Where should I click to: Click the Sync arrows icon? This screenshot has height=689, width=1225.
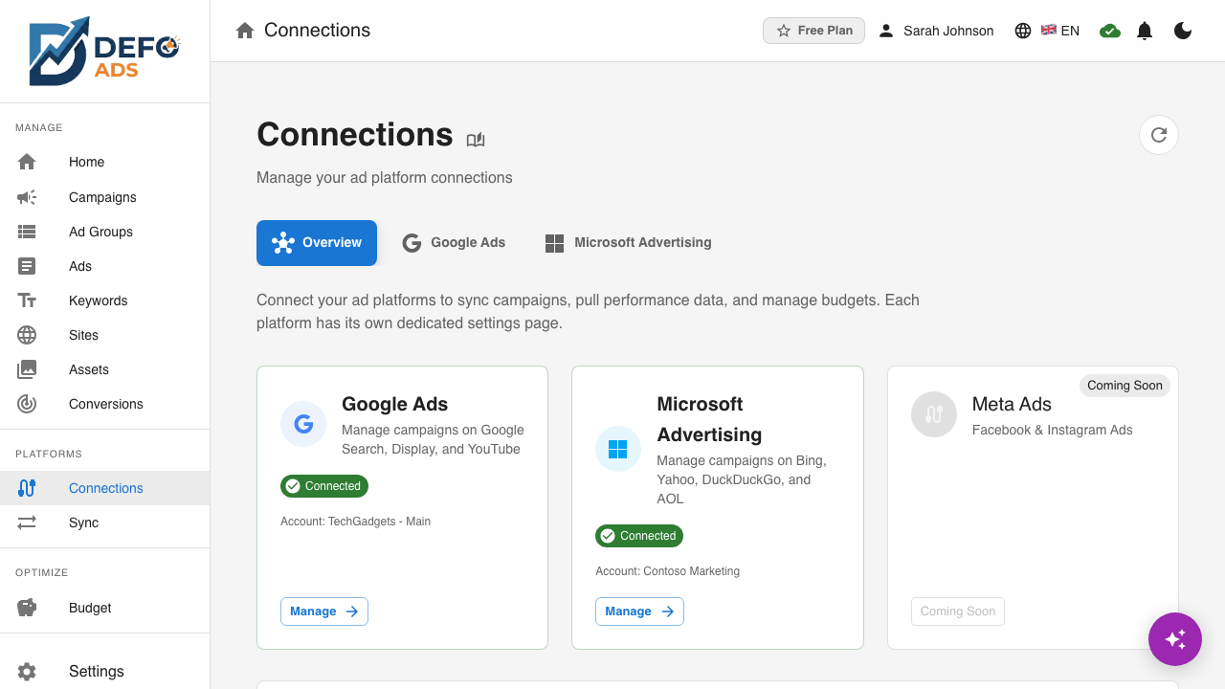tap(27, 522)
